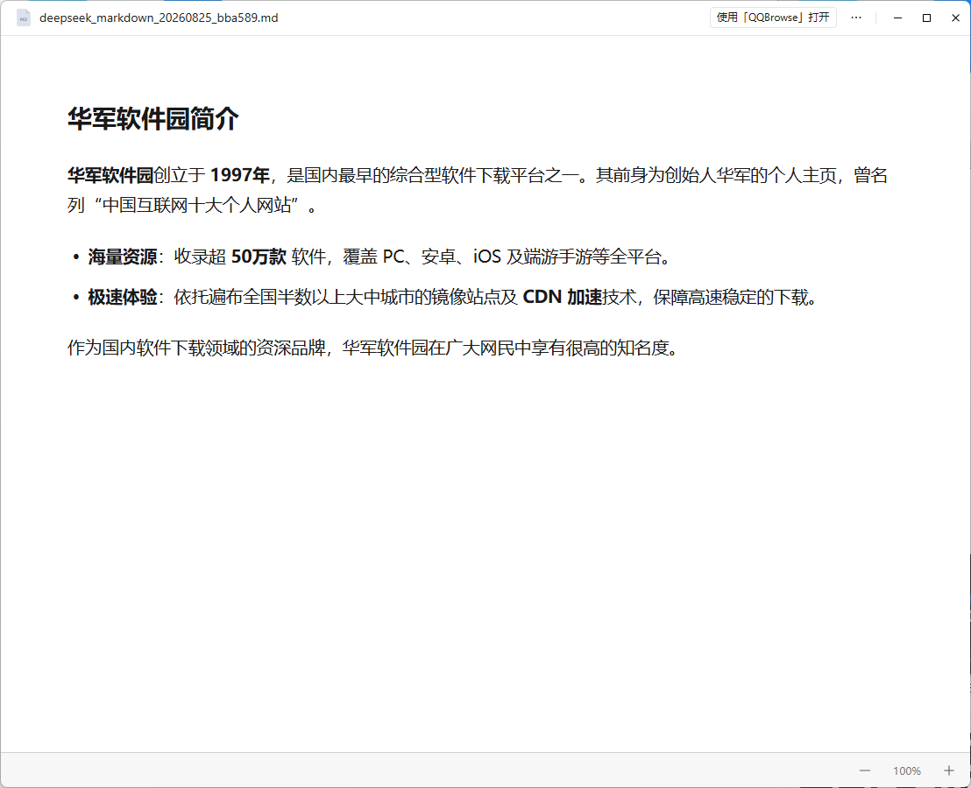Maximize the preview window
Image resolution: width=971 pixels, height=788 pixels.
tap(926, 18)
